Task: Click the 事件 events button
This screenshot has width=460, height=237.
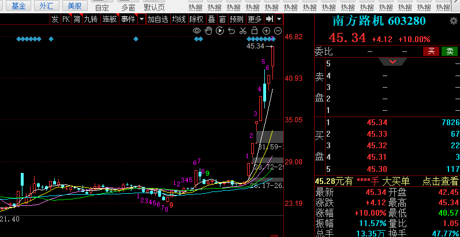Action: coord(128,20)
